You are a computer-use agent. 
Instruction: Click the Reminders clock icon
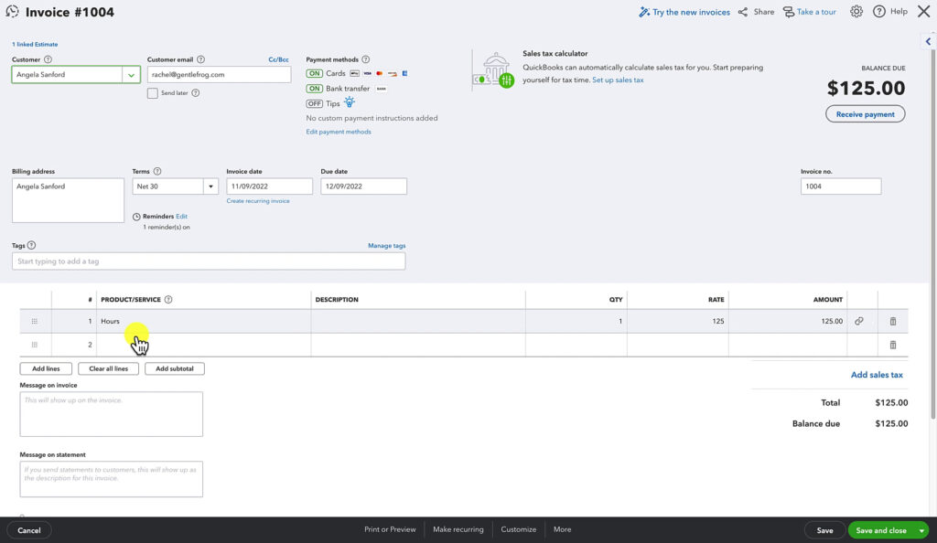(135, 218)
